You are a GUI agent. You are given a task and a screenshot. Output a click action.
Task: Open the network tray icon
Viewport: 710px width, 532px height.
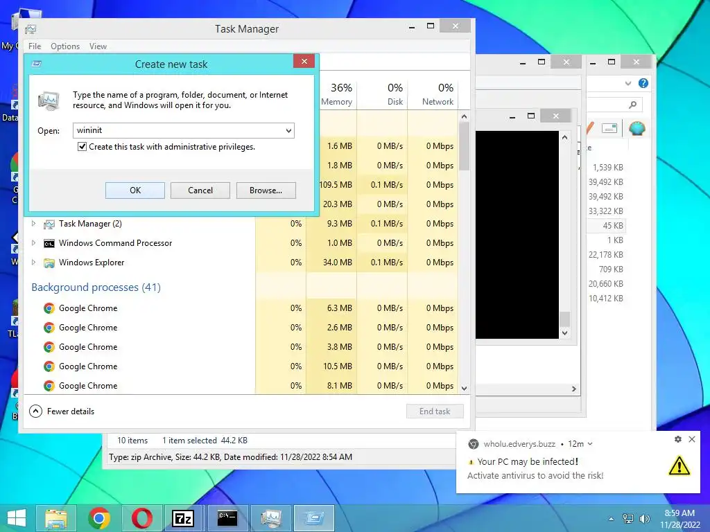click(627, 519)
